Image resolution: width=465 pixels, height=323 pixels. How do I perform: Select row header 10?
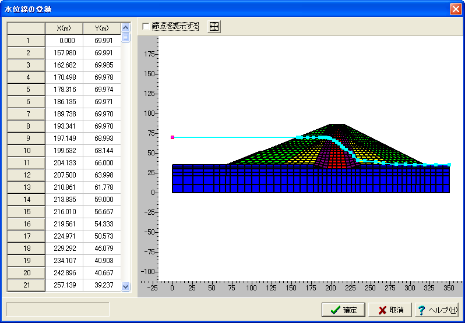click(x=26, y=150)
